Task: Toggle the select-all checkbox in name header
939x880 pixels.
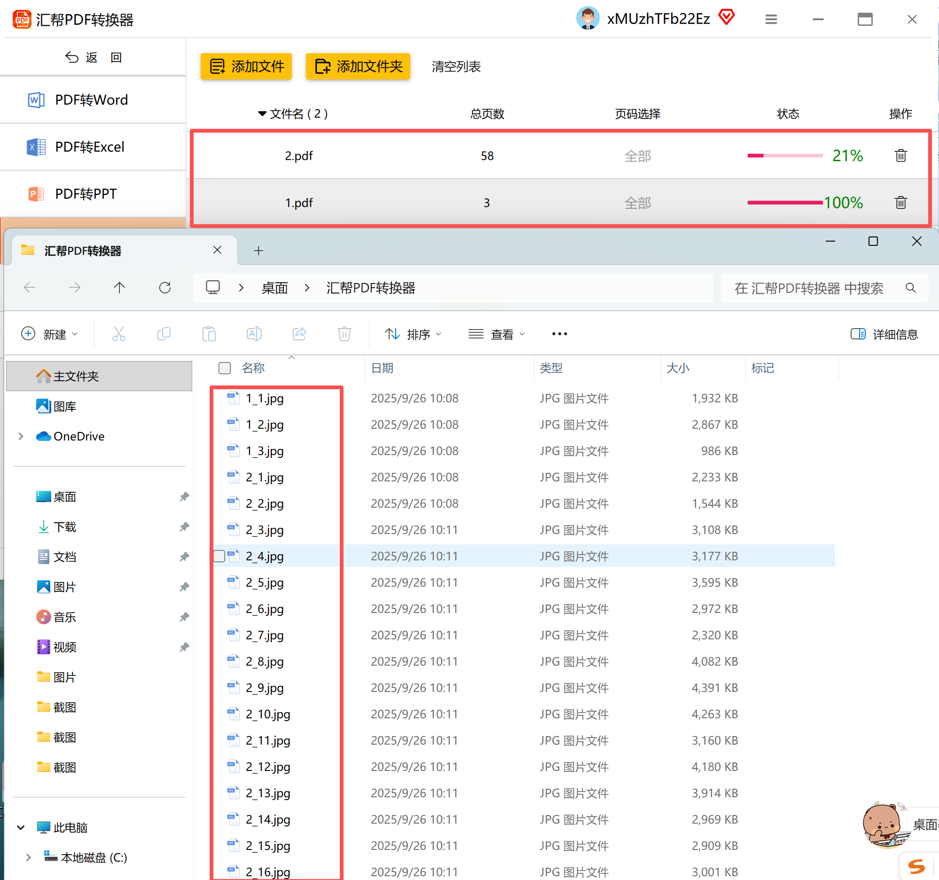Action: coord(224,368)
